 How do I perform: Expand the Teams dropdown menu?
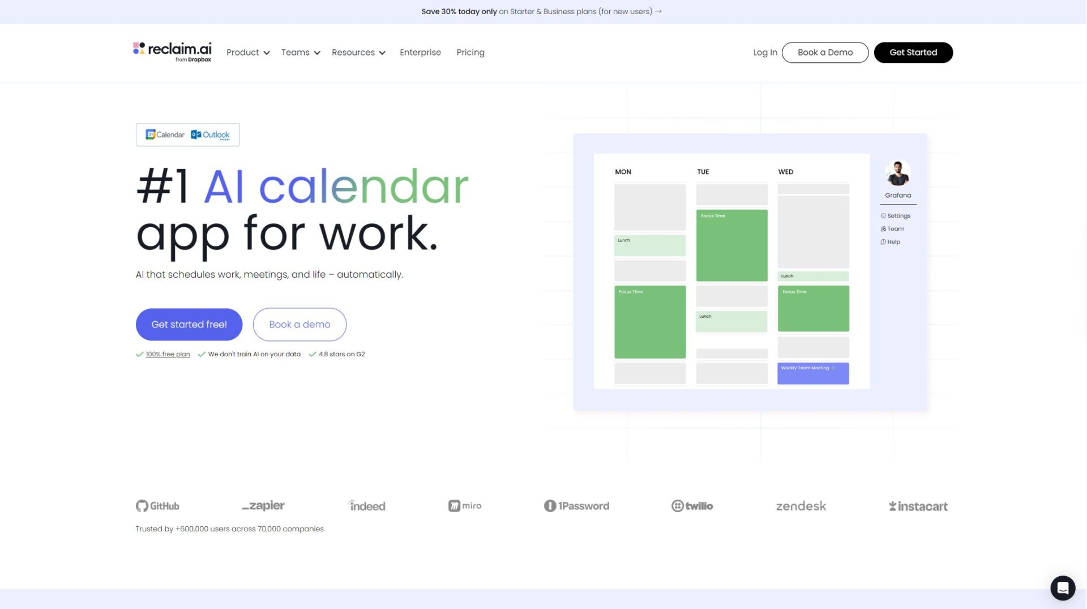301,52
